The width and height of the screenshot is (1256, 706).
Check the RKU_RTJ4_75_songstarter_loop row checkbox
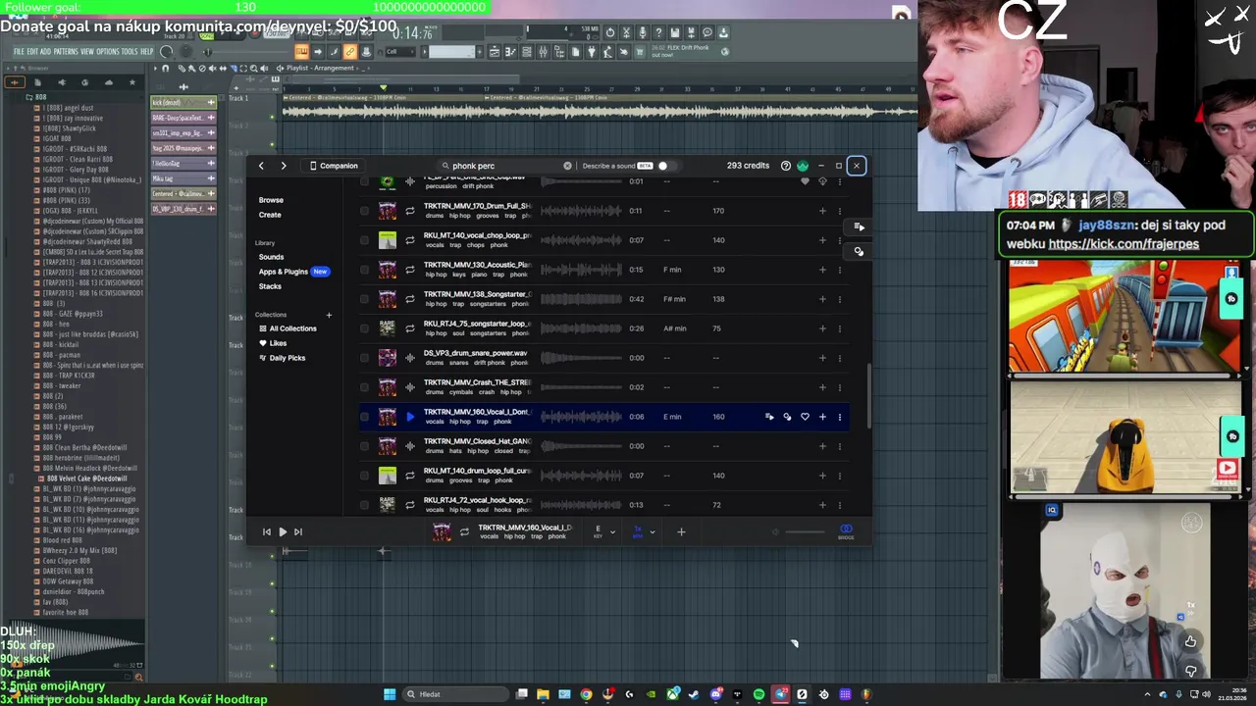(365, 328)
